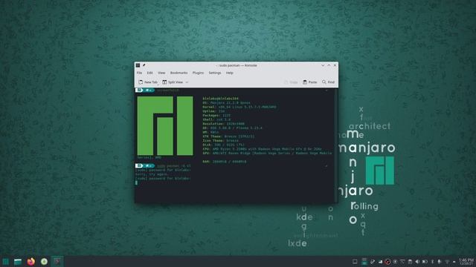Open the clipboard tray icon
This screenshot has height=267, width=476.
(x=410, y=262)
